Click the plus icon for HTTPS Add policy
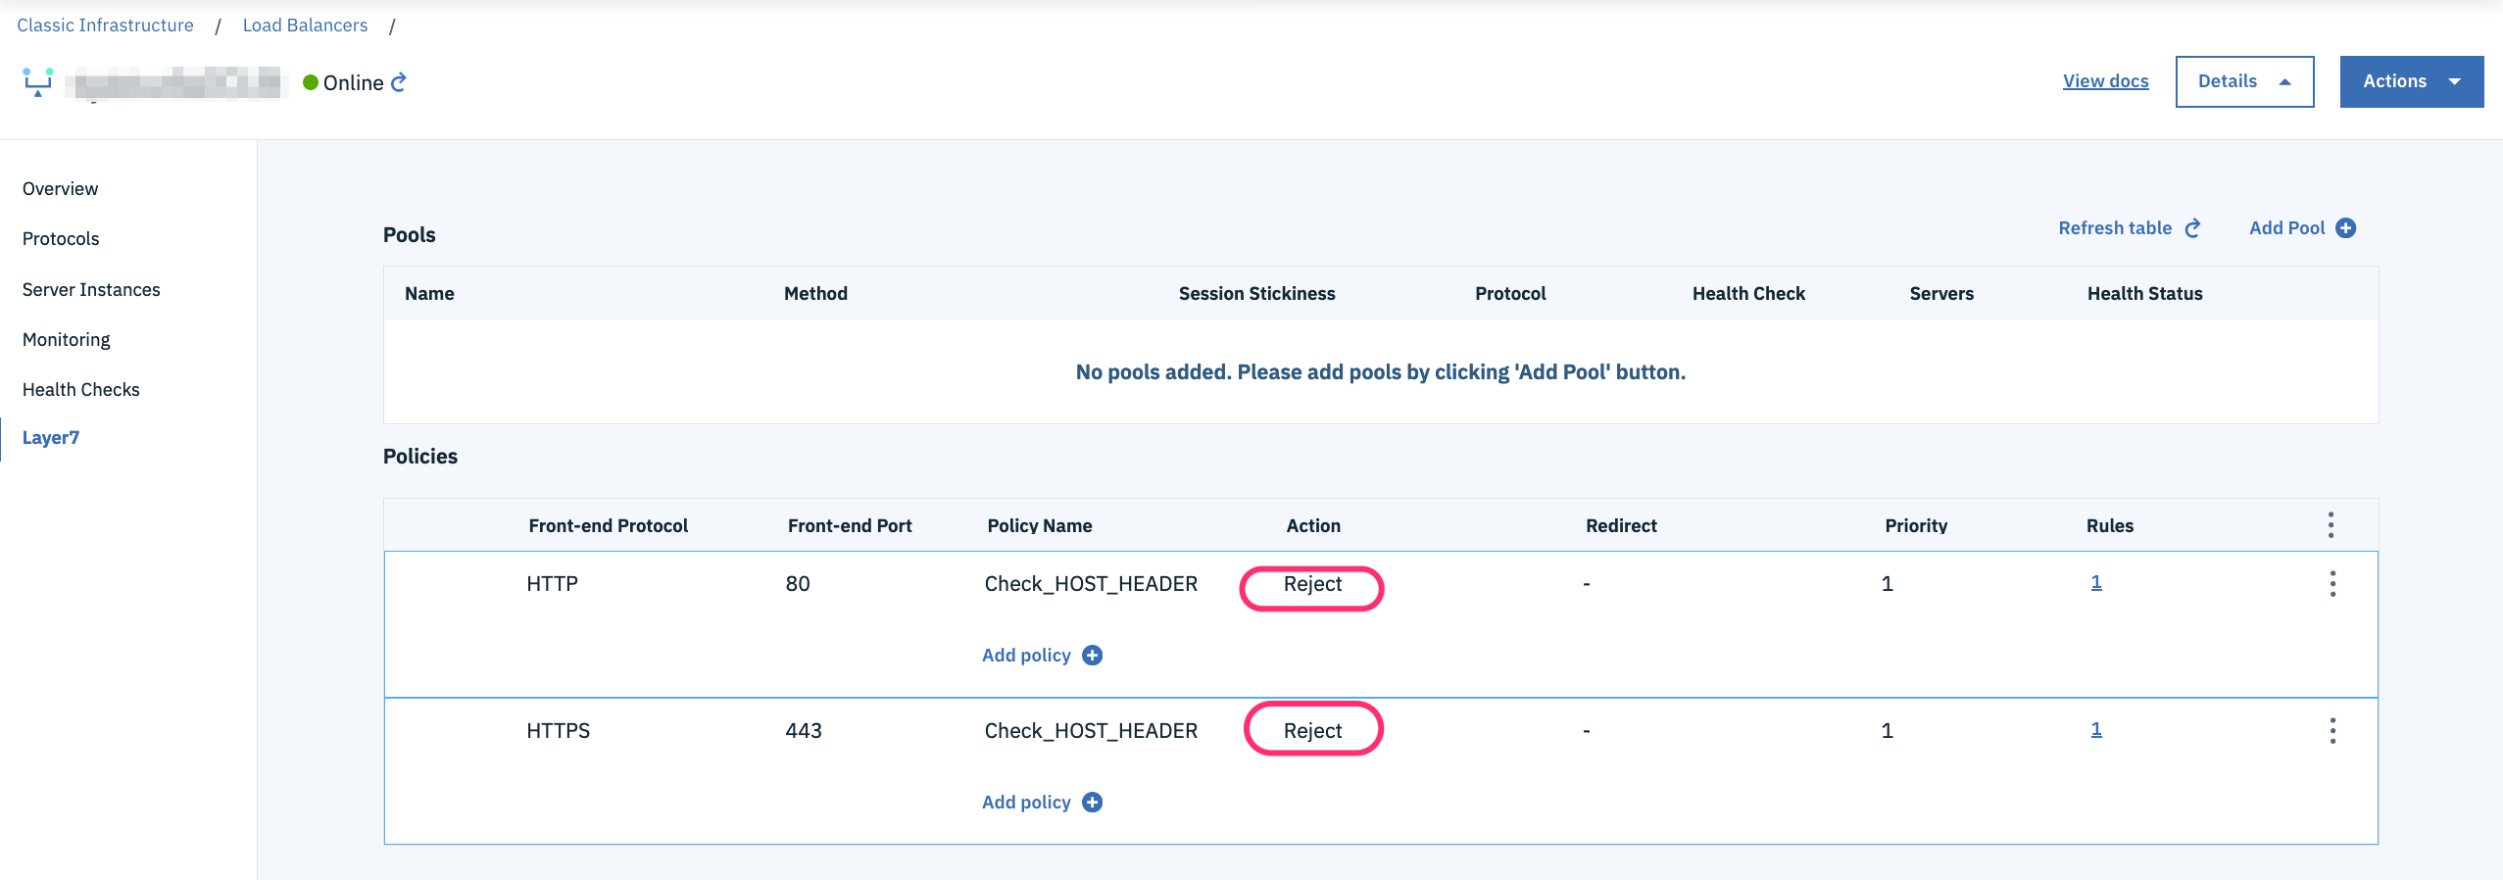 tap(1093, 803)
